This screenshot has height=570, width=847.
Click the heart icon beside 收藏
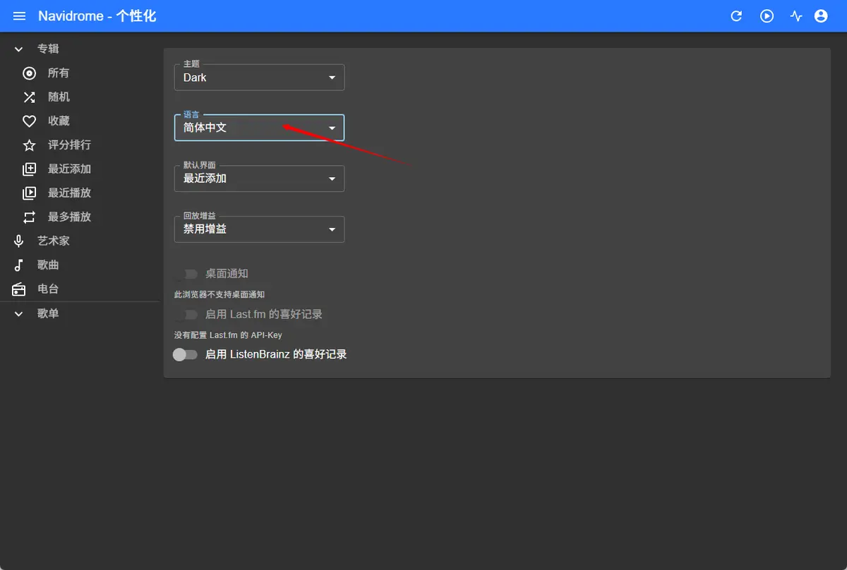point(29,121)
